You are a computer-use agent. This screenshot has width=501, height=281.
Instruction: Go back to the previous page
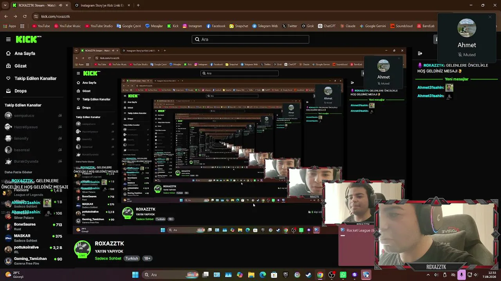coord(6,16)
